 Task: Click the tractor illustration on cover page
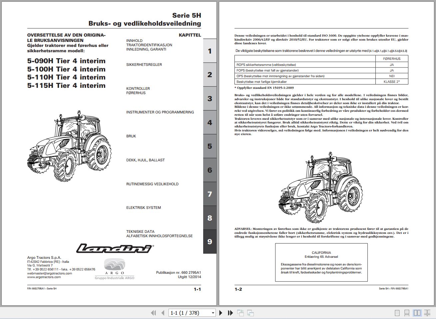click(69, 145)
